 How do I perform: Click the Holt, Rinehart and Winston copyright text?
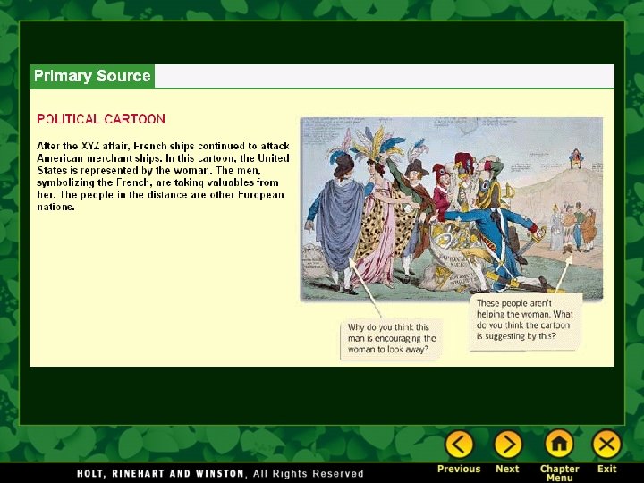(220, 473)
